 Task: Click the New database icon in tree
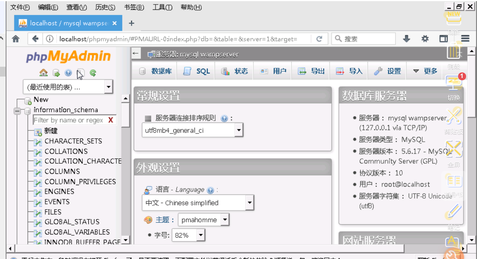(28, 100)
